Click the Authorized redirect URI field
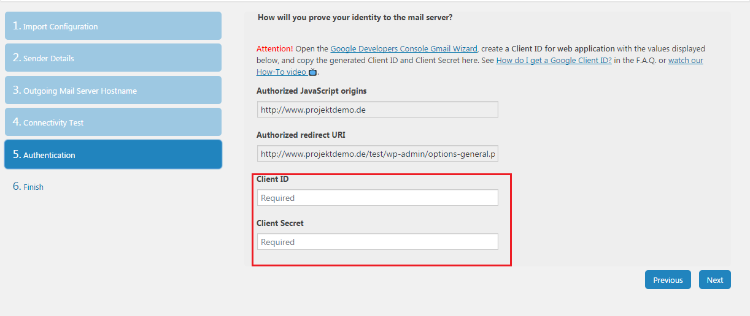Viewport: 750px width, 316px height. 377,154
